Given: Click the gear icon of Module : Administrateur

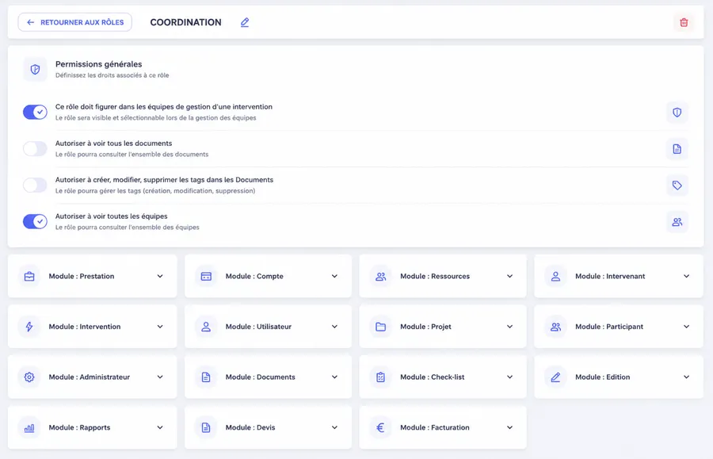Looking at the screenshot, I should 29,377.
